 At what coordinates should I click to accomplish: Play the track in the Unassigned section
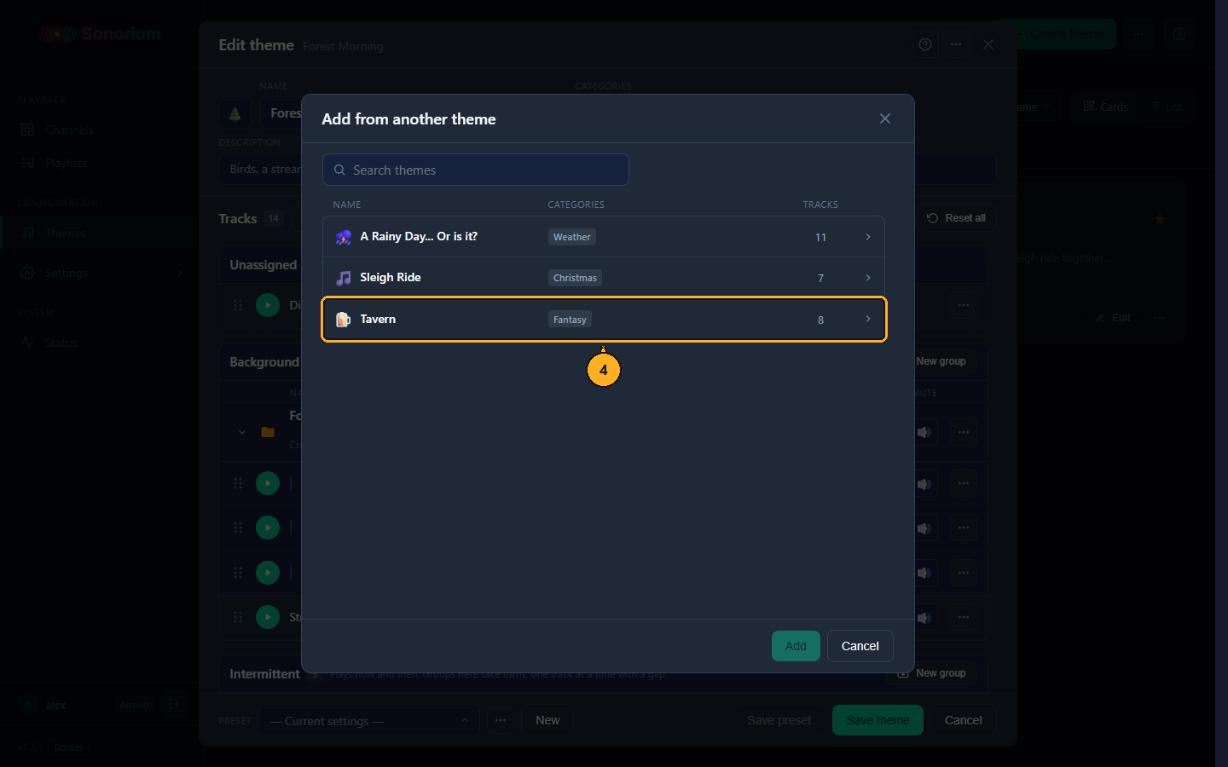click(x=268, y=305)
